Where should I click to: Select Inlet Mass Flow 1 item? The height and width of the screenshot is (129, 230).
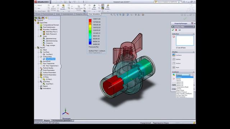(51, 32)
